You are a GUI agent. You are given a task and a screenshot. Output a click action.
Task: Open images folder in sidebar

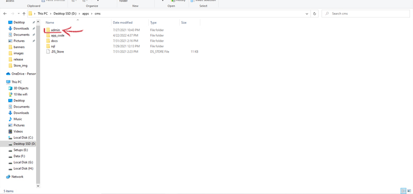[x=19, y=54]
